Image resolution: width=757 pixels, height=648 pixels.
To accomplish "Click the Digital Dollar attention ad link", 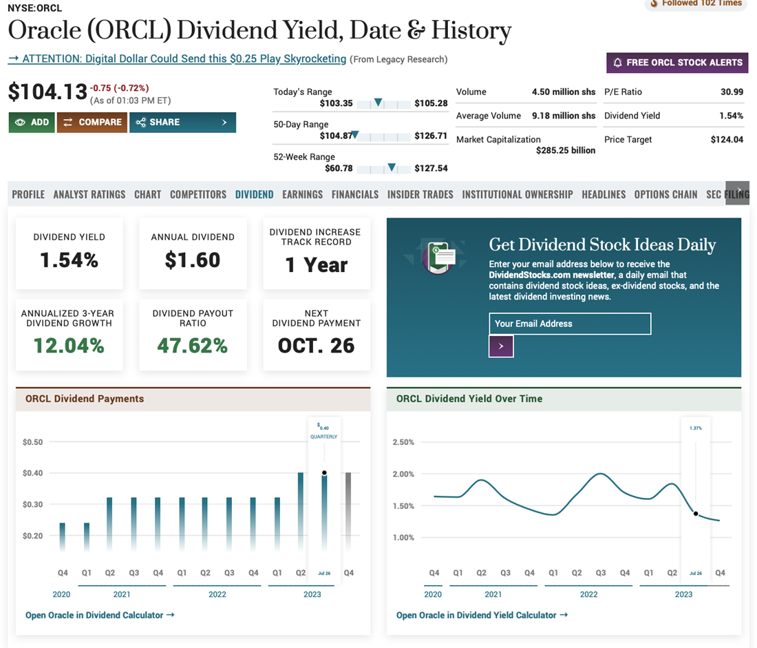I will [177, 59].
